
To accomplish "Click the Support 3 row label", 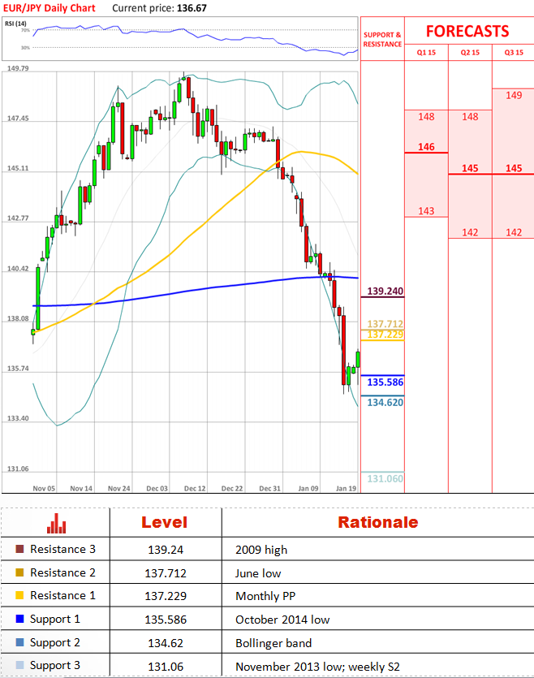I will (x=55, y=666).
